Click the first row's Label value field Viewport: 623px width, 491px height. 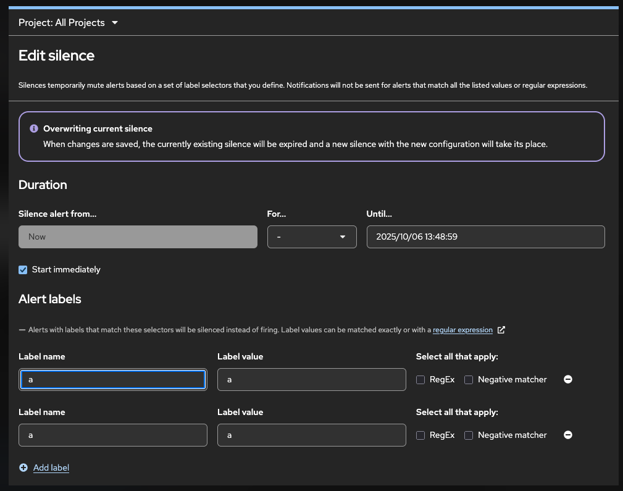311,380
